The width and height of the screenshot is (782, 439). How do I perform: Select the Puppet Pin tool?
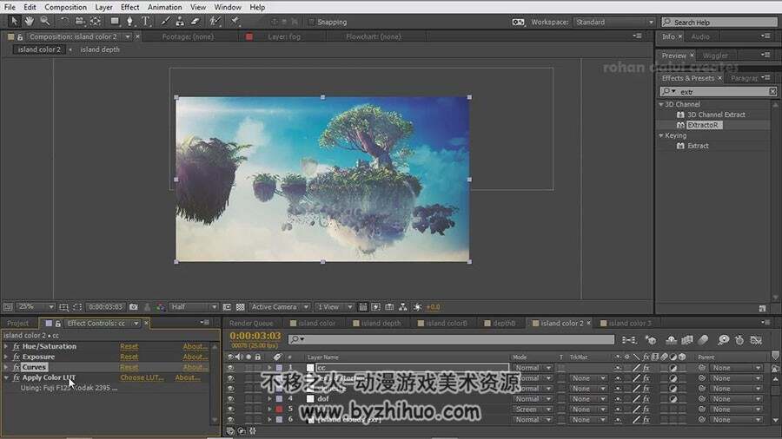click(235, 21)
